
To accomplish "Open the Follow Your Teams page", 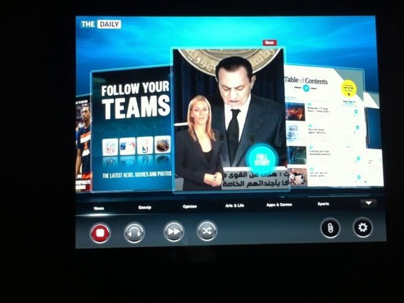I will [x=132, y=130].
